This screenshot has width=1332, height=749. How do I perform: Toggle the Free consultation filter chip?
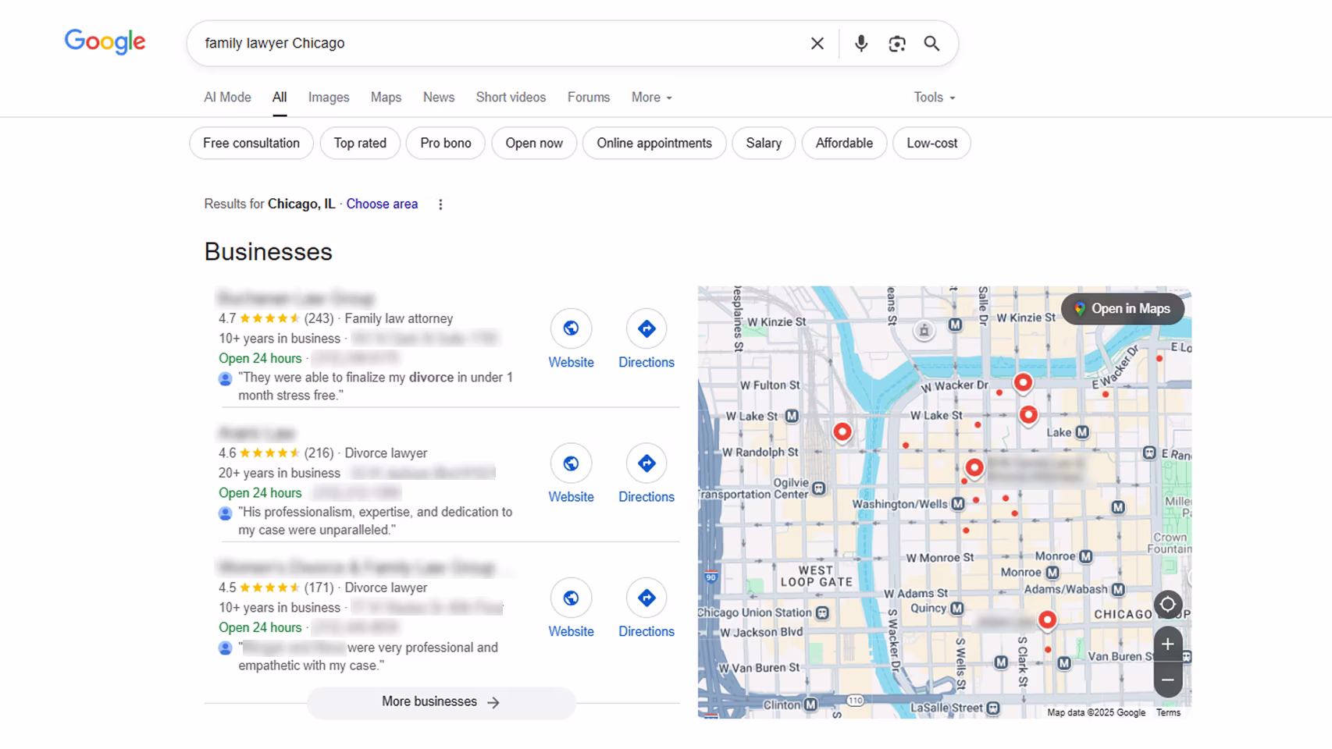(251, 143)
